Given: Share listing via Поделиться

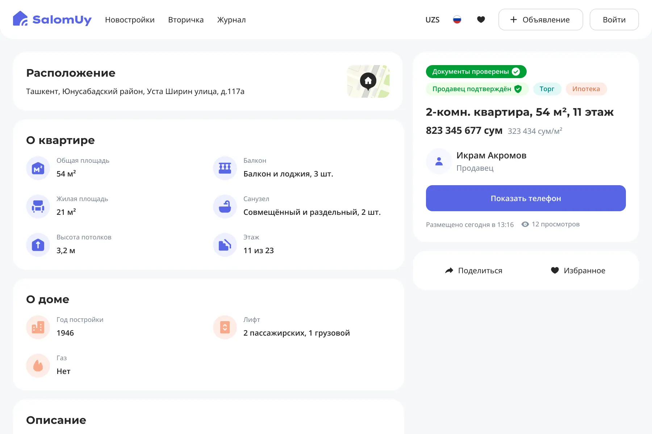Looking at the screenshot, I should click(473, 271).
